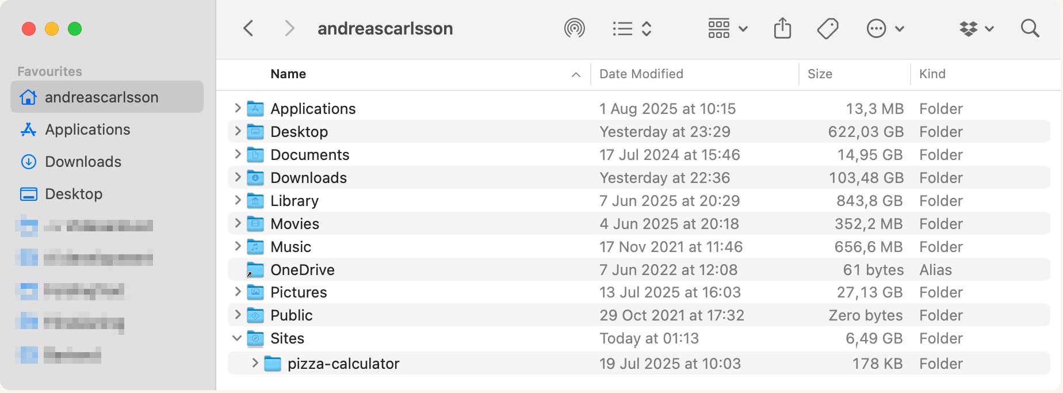The height and width of the screenshot is (393, 1063).
Task: Collapse the Sites folder
Action: pyautogui.click(x=237, y=338)
